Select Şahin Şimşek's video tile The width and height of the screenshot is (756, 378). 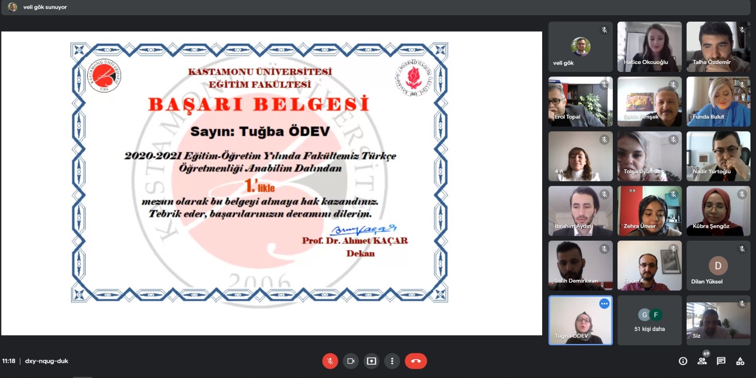coord(649,101)
